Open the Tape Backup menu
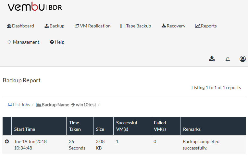This screenshot has height=155, width=248. pos(136,26)
